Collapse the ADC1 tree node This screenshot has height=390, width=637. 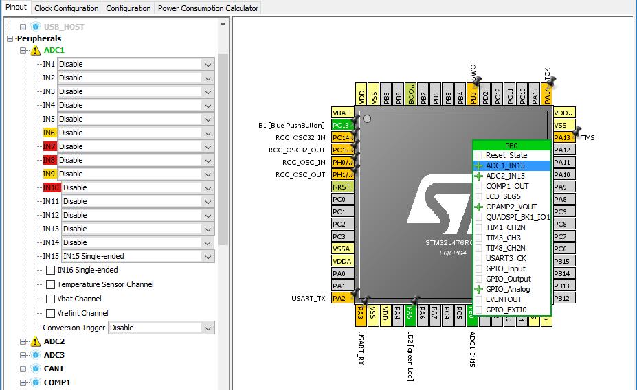tap(23, 50)
